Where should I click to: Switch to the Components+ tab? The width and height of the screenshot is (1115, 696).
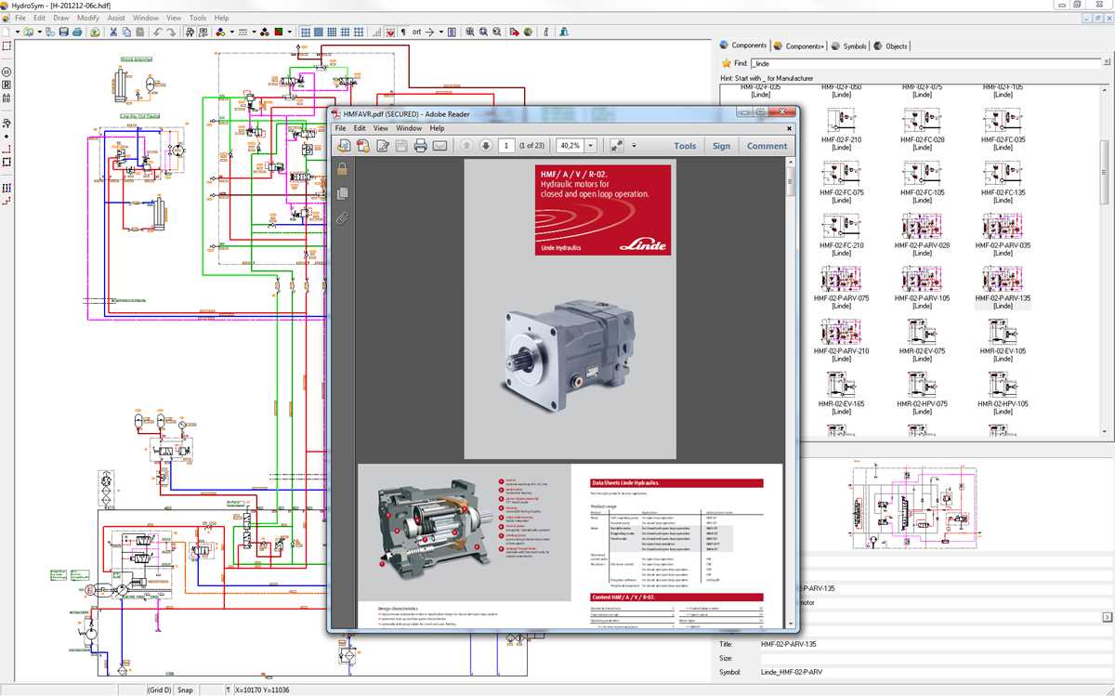(799, 46)
